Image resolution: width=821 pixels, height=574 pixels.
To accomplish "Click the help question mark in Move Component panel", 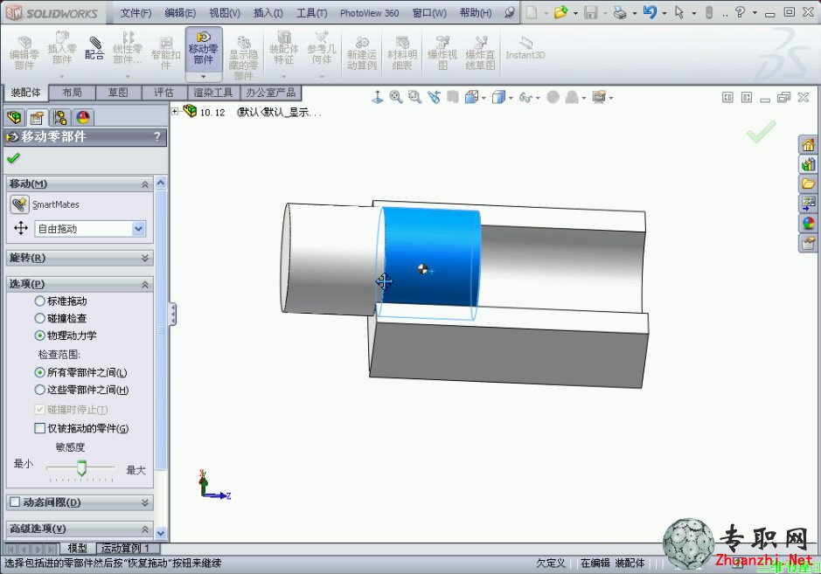I will click(x=157, y=136).
